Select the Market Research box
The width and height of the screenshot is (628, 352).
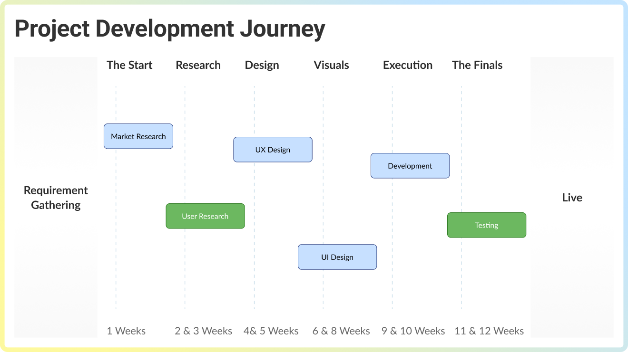pyautogui.click(x=138, y=136)
